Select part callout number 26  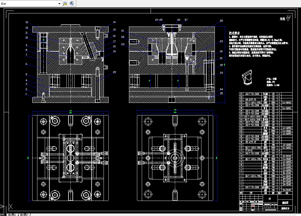point(179,20)
